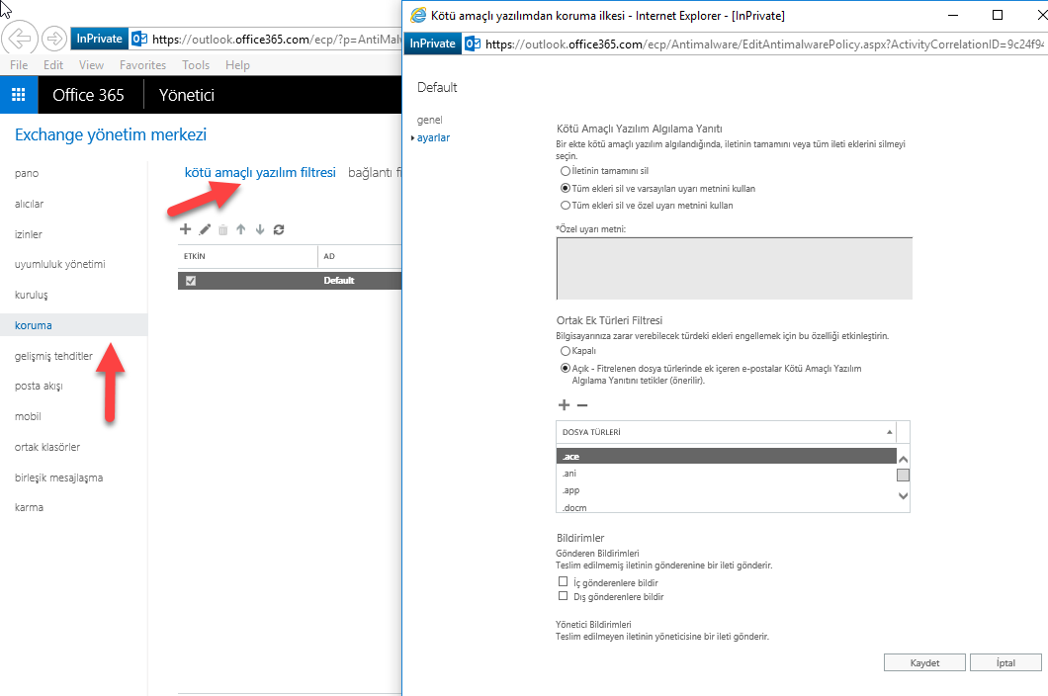Move policy priority down with arrow
The image size is (1048, 696).
tap(260, 229)
